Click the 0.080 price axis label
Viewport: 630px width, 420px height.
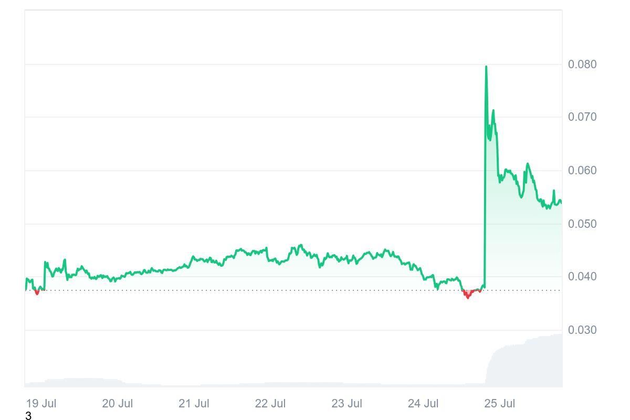click(582, 65)
